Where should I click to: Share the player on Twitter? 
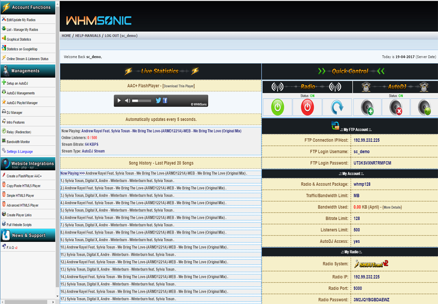coord(158,100)
